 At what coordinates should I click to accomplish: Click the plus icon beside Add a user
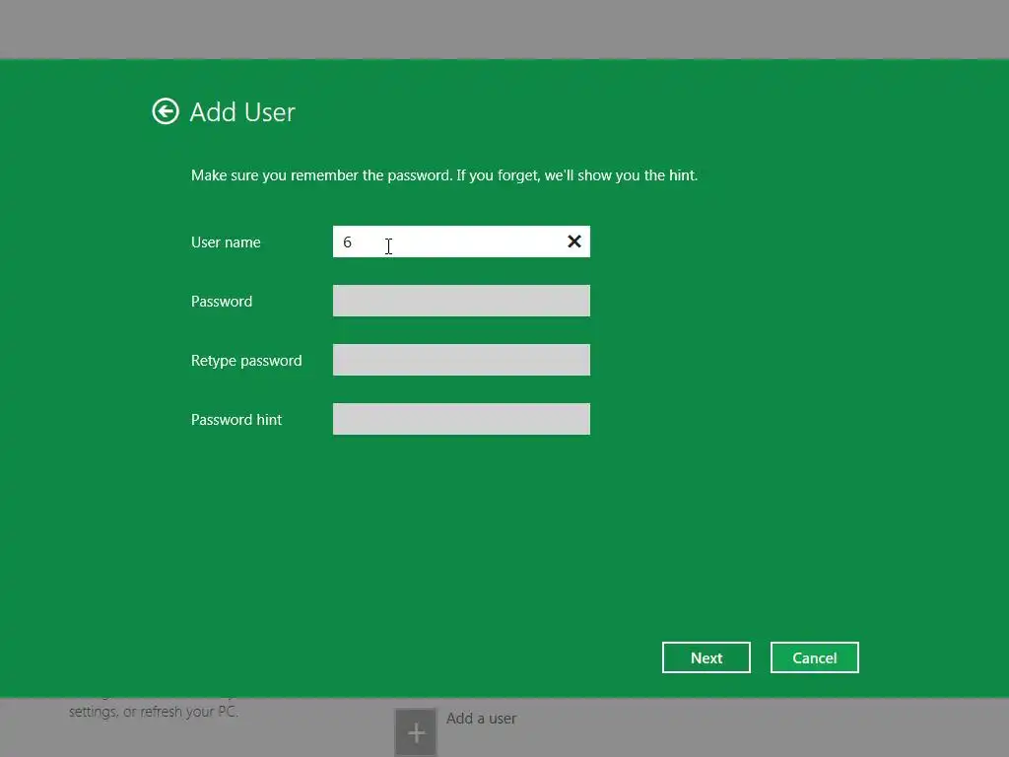point(416,732)
